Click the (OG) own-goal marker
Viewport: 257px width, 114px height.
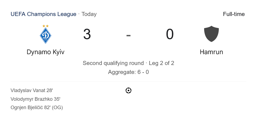coord(58,108)
